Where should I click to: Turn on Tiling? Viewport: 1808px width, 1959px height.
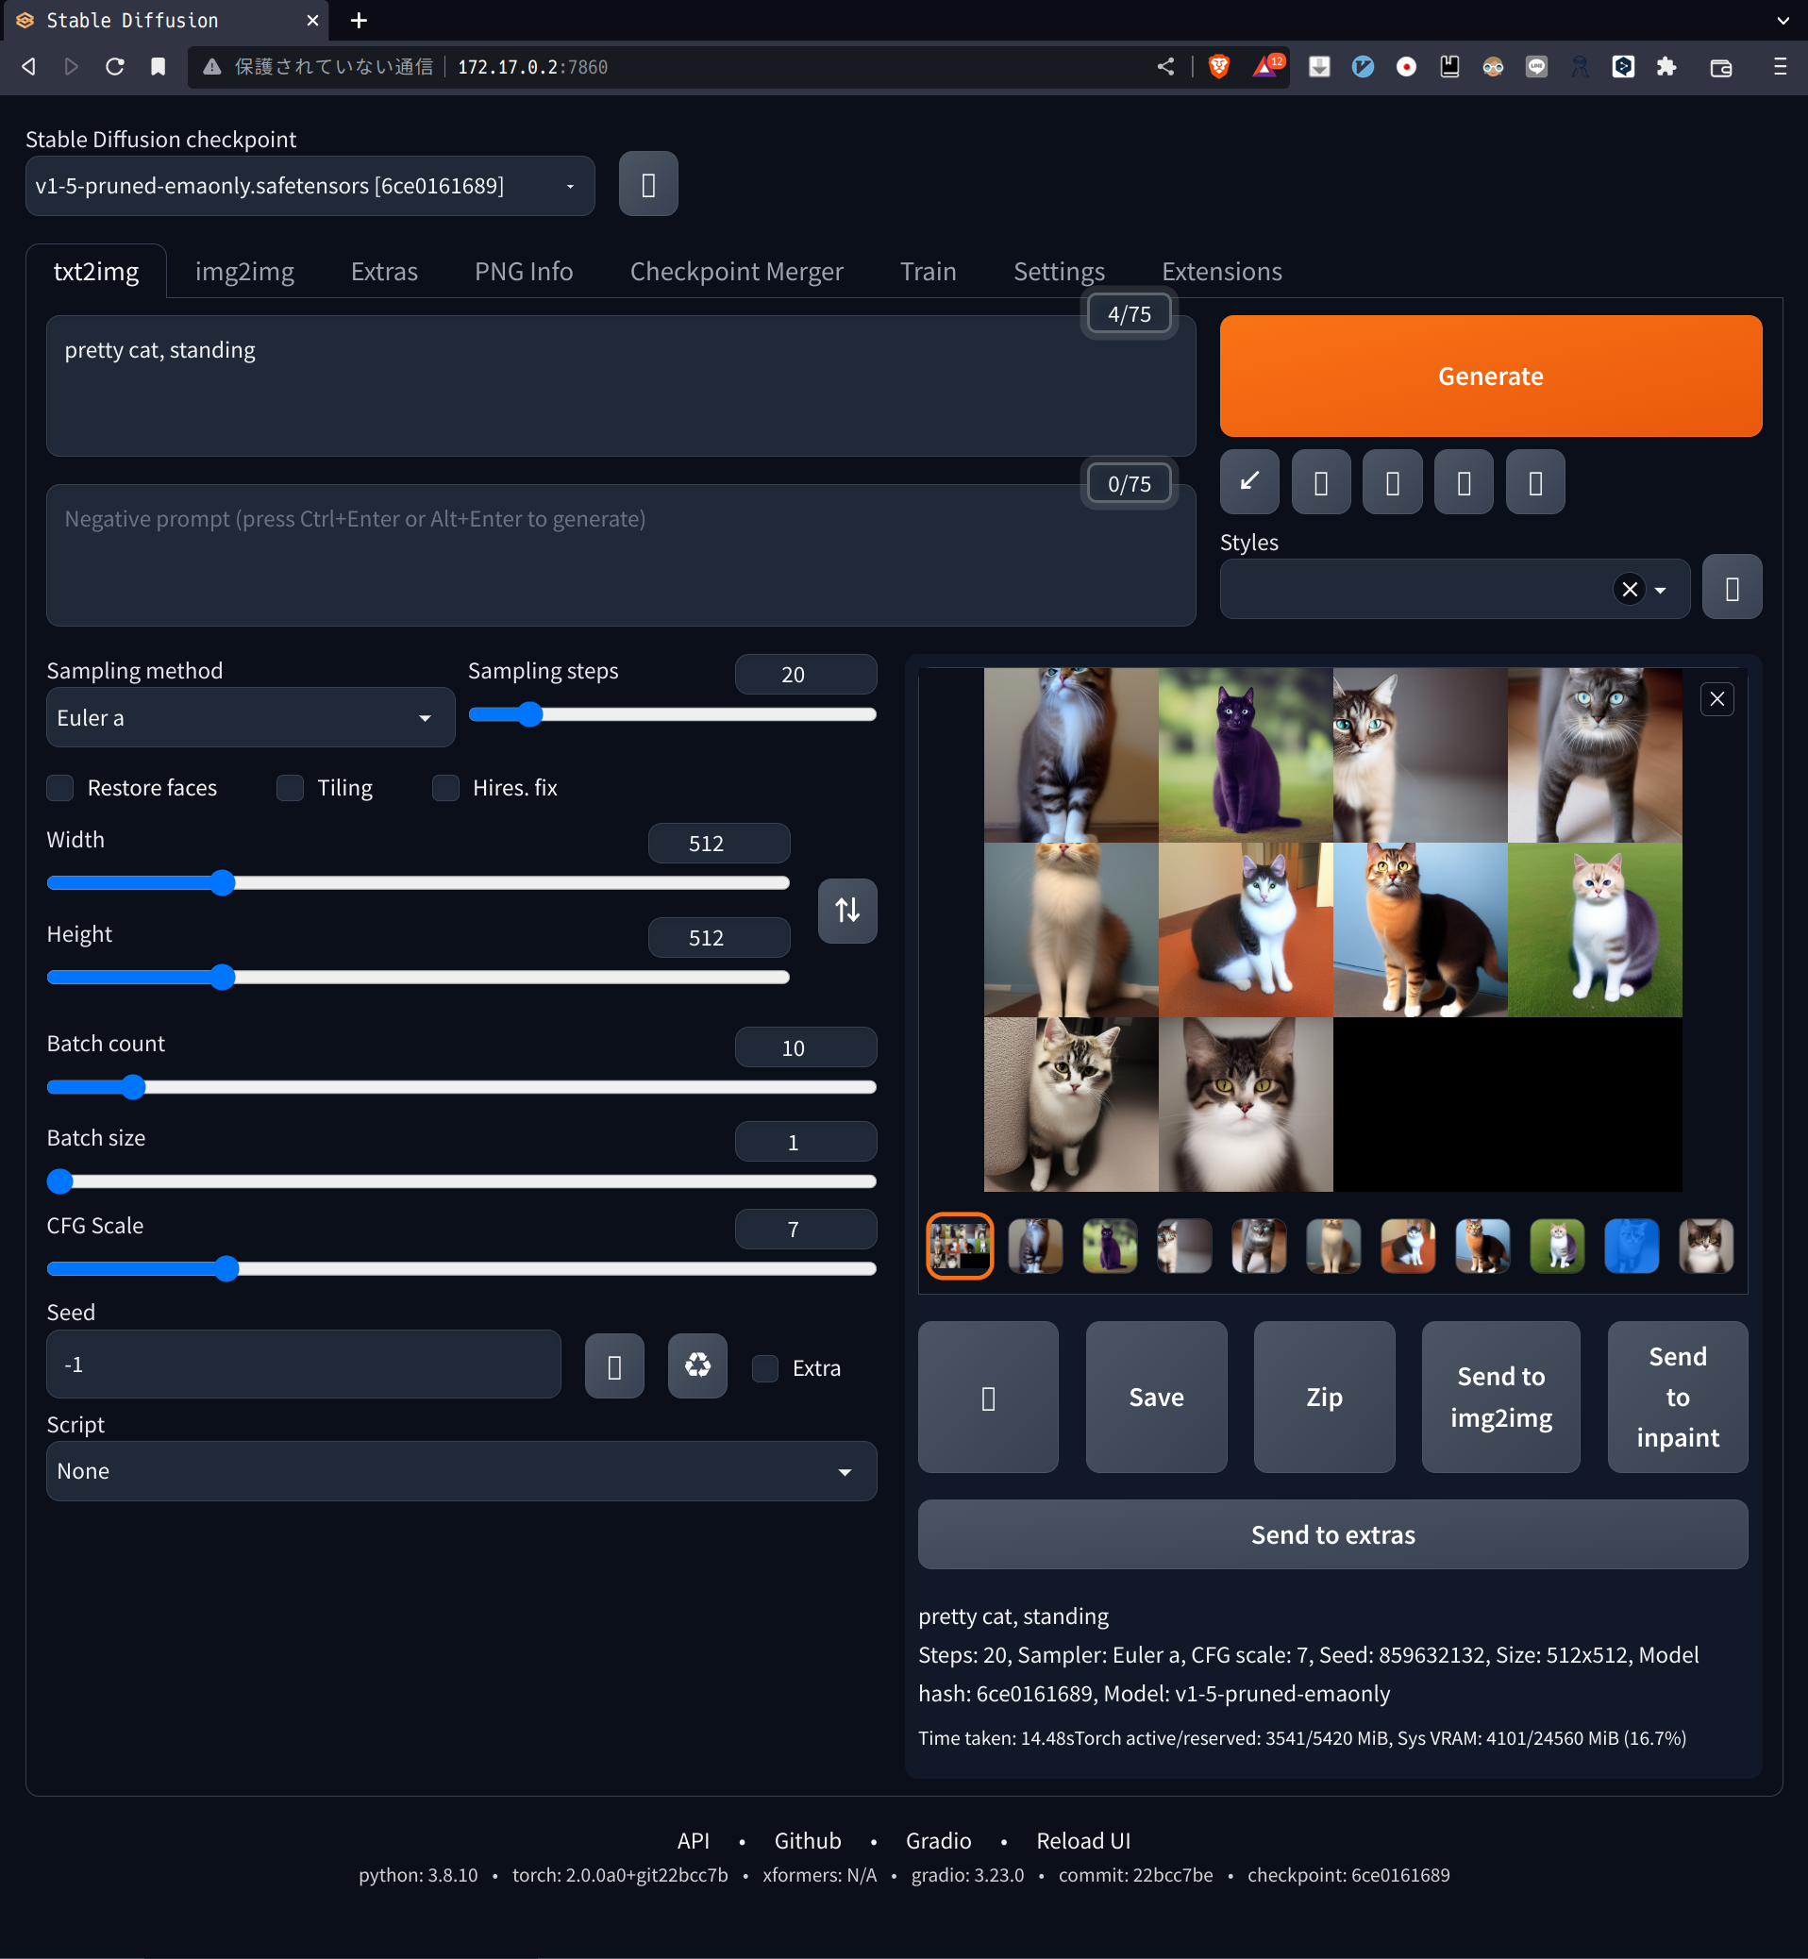290,788
